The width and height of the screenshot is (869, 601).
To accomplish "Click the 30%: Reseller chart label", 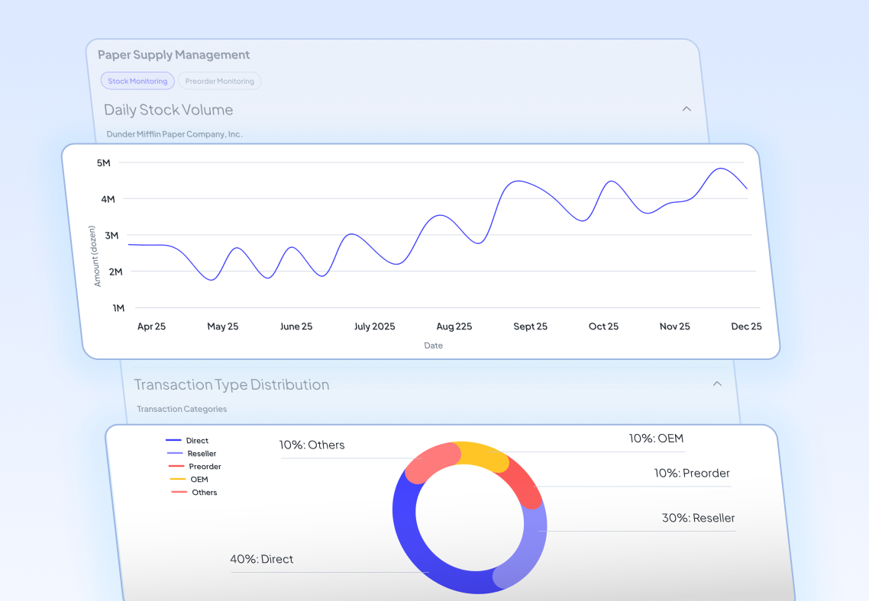I will (698, 518).
